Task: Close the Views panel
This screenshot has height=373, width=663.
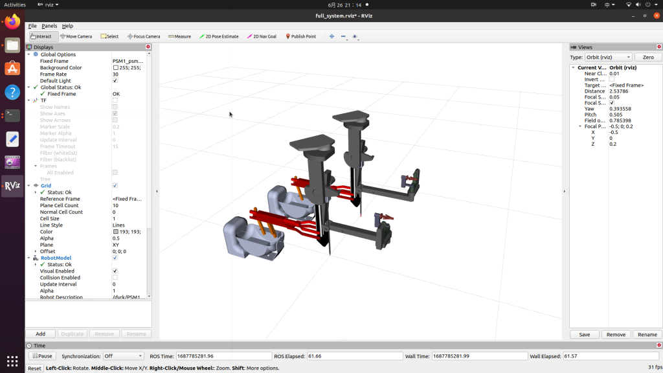Action: point(658,47)
